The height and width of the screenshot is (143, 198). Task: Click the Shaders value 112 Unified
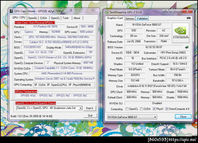(137, 64)
